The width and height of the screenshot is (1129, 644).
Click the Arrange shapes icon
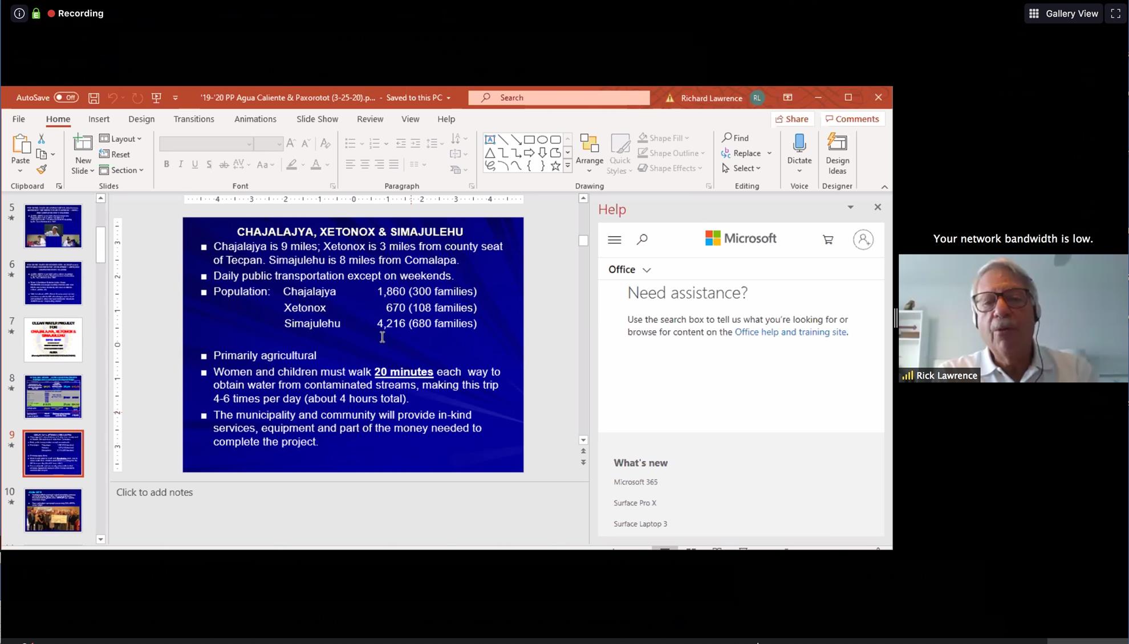[589, 150]
